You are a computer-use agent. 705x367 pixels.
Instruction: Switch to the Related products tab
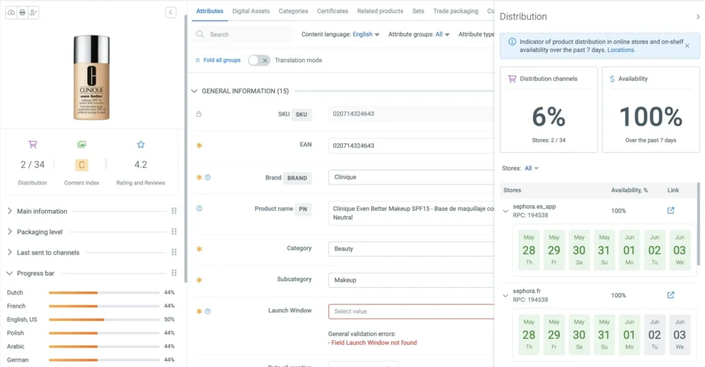click(x=380, y=11)
